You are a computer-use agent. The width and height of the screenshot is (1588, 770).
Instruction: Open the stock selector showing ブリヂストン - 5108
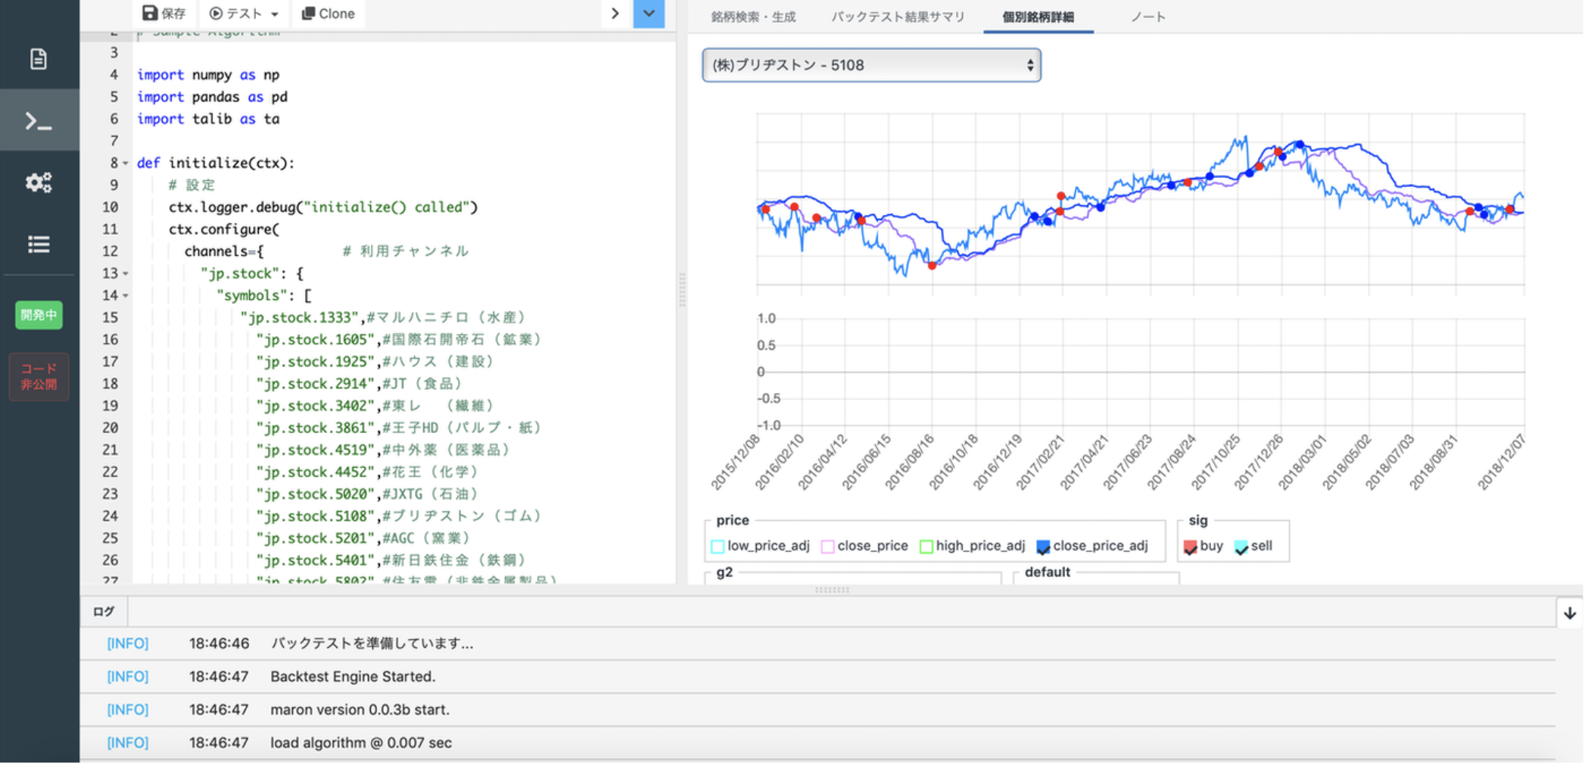pyautogui.click(x=870, y=65)
